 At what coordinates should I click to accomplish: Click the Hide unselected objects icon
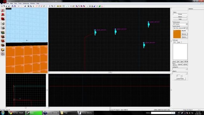pos(39,6)
